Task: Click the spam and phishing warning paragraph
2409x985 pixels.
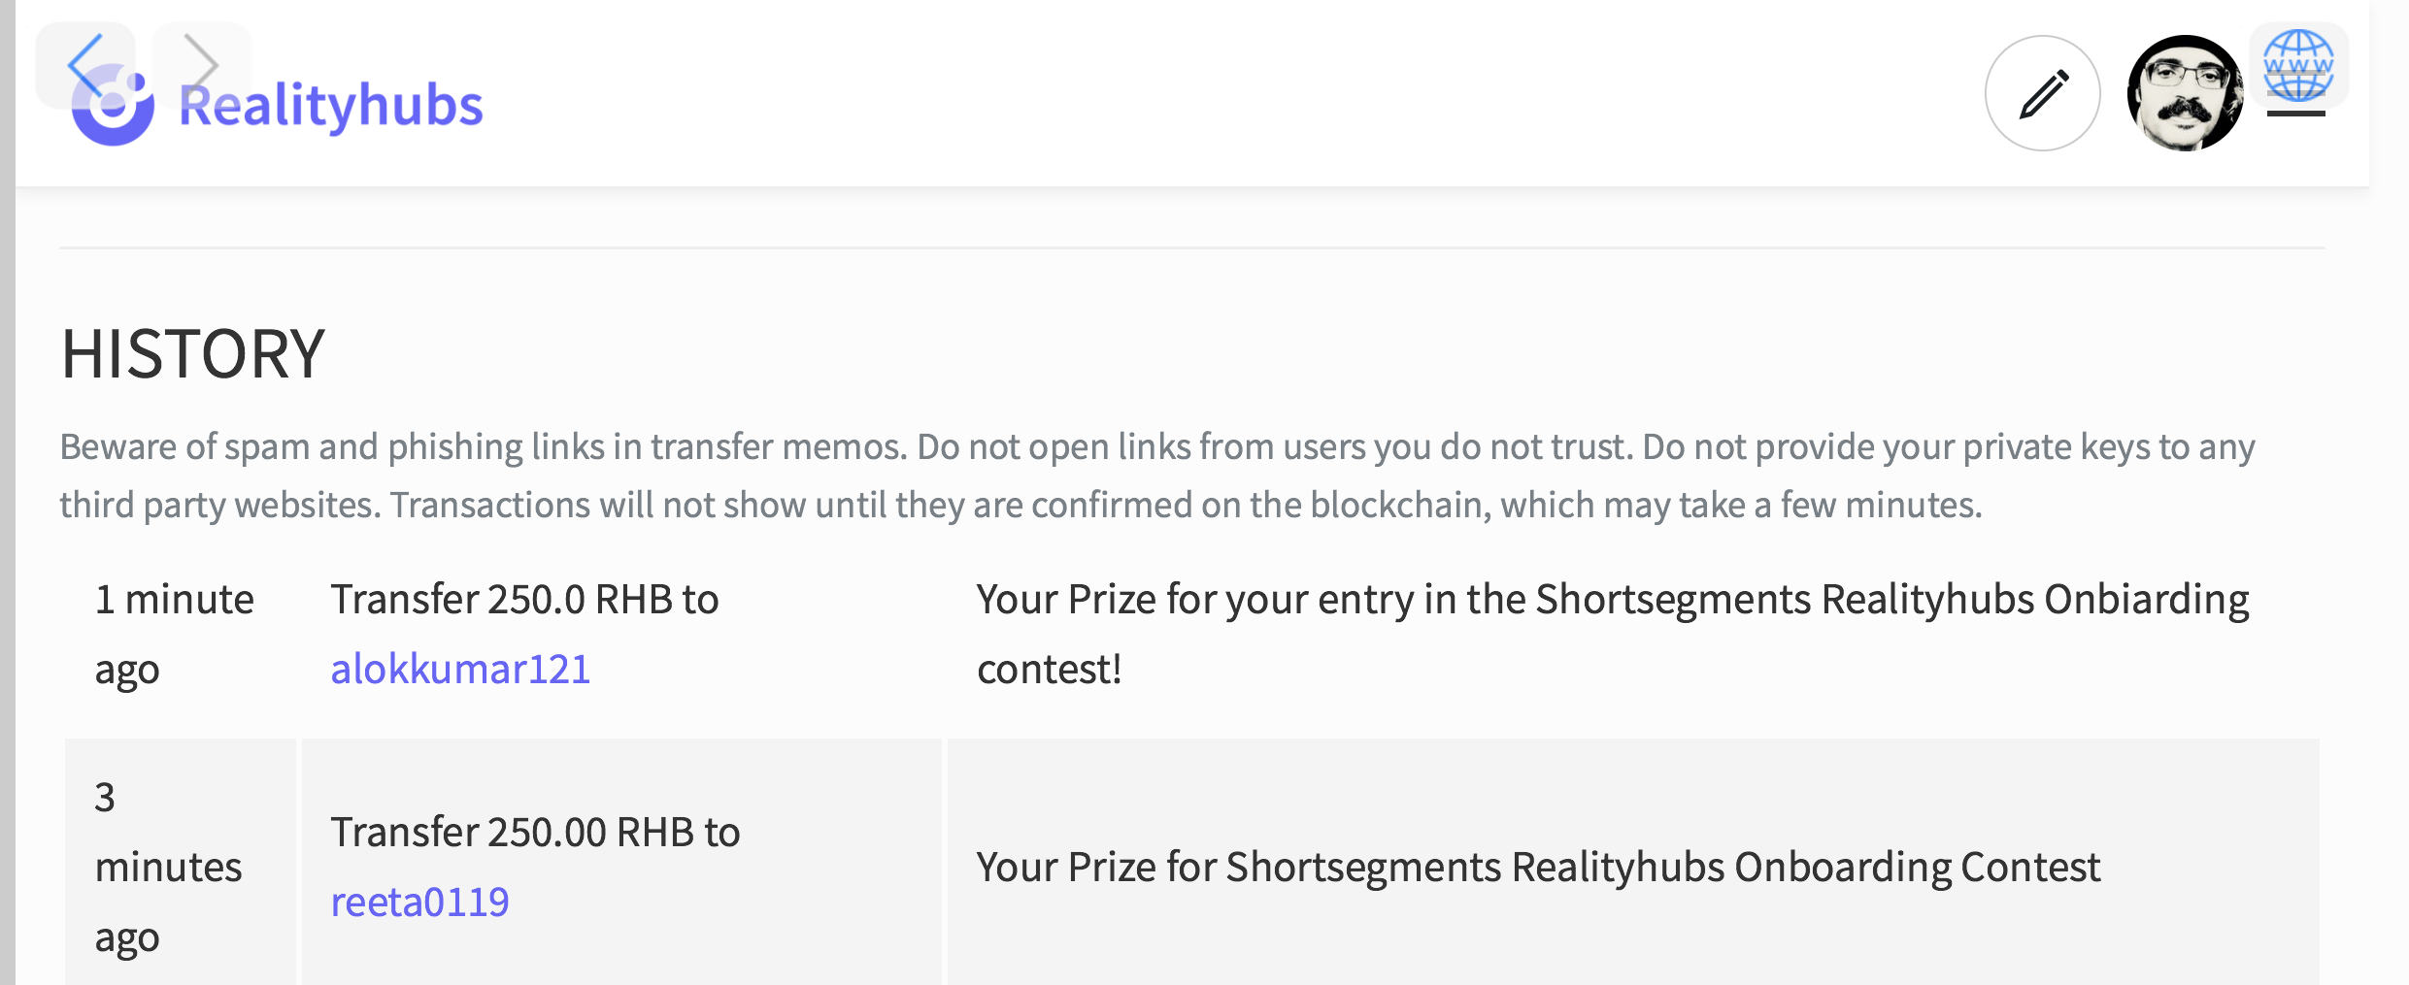Action: (1155, 476)
